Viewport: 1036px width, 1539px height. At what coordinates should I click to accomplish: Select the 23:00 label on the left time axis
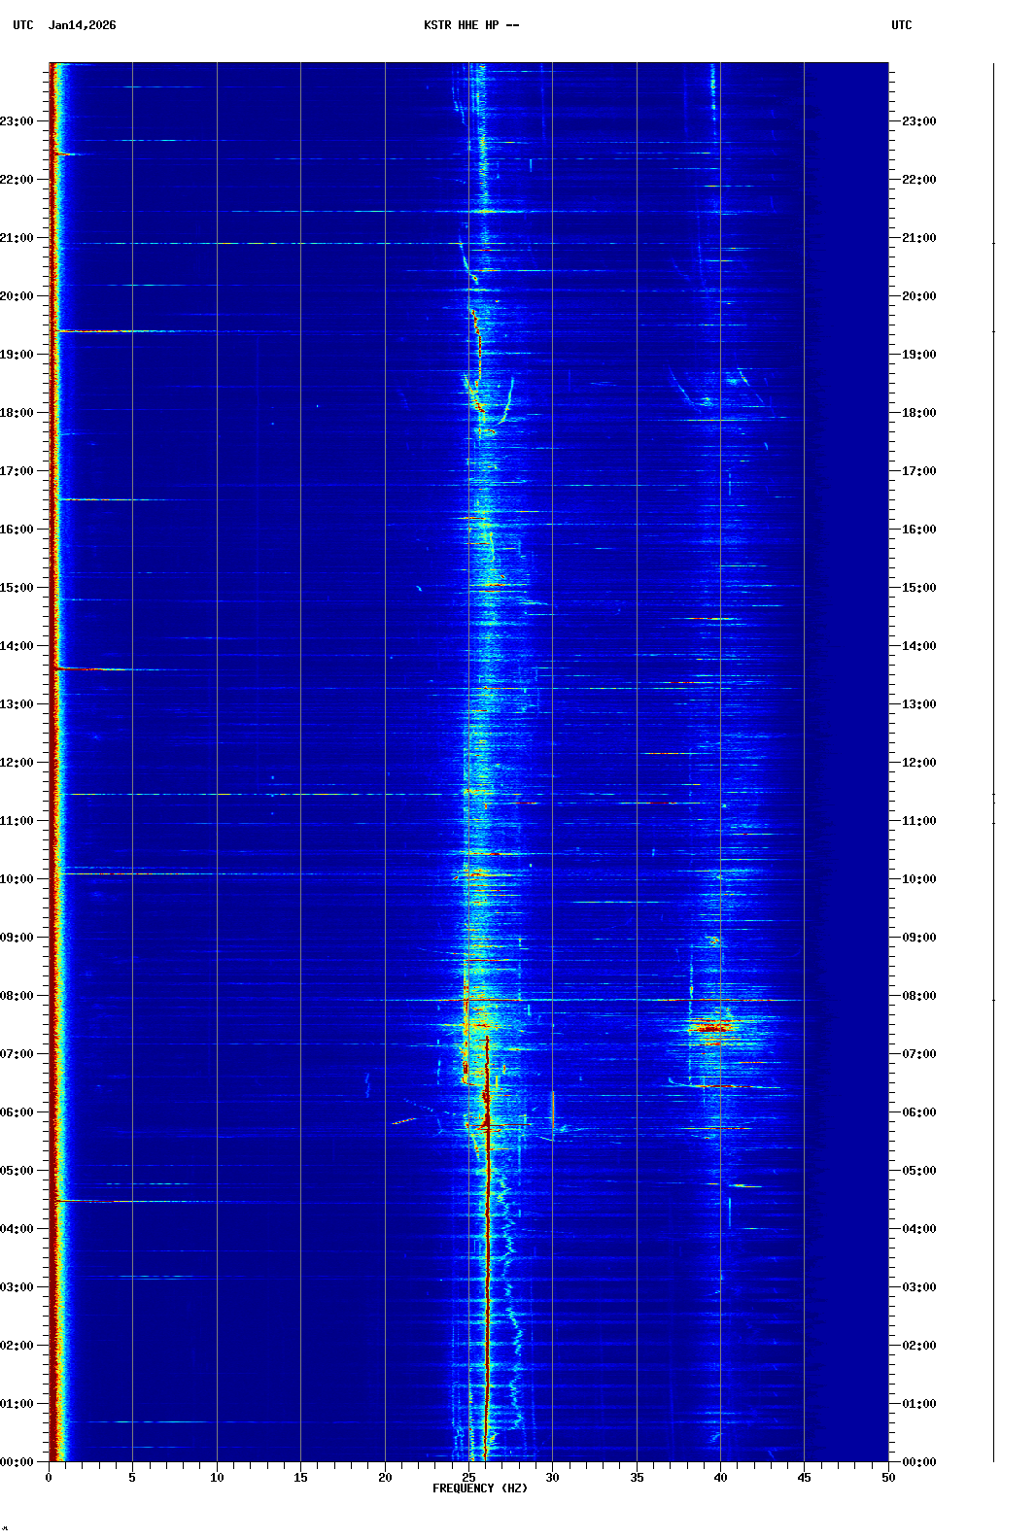pyautogui.click(x=17, y=121)
